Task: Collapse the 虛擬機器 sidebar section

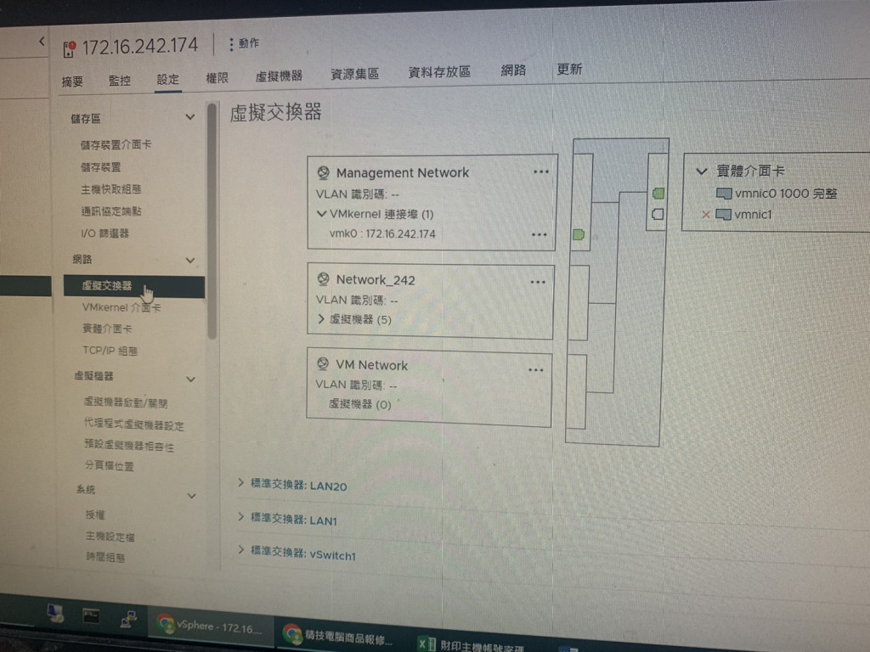Action: pyautogui.click(x=191, y=379)
